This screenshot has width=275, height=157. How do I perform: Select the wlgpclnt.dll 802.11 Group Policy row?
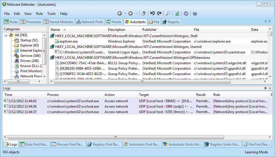point(158,63)
